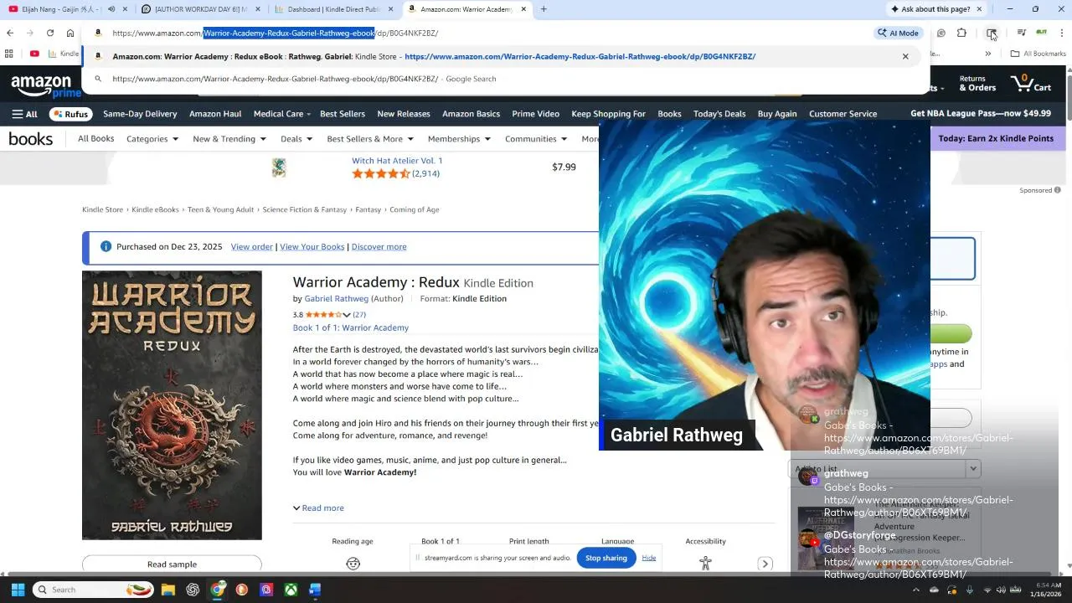1072x603 pixels.
Task: Open Chrome three-dot menu
Action: tap(1062, 33)
